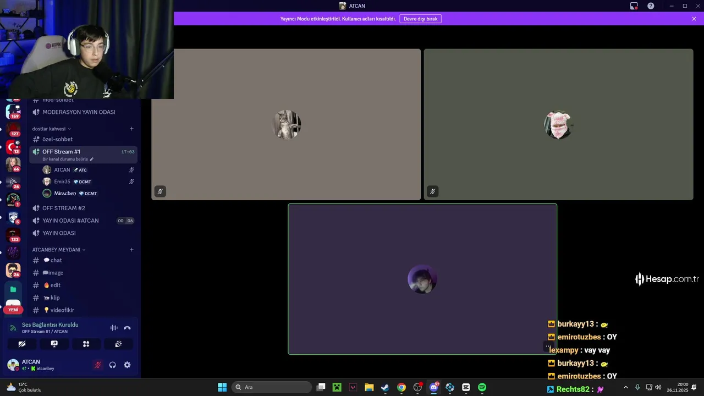Dismiss the streamer mode purple banner
Screen dimensions: 704x396
tap(694, 19)
